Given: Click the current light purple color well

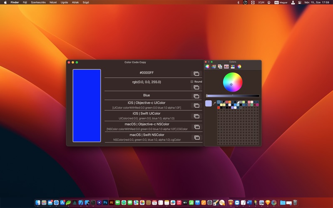Looking at the screenshot, I should tap(209, 103).
